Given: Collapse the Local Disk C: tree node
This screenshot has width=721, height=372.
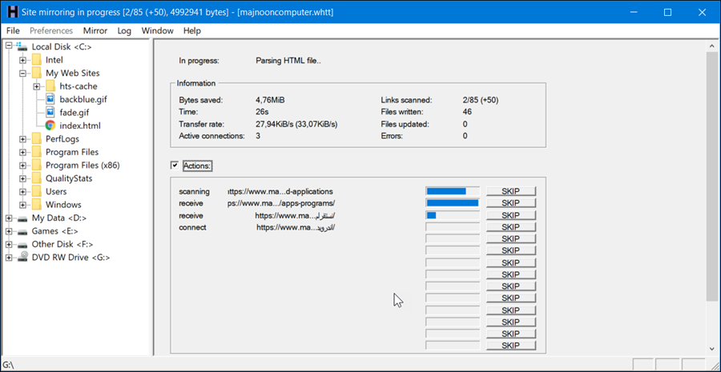Looking at the screenshot, I should pos(8,46).
